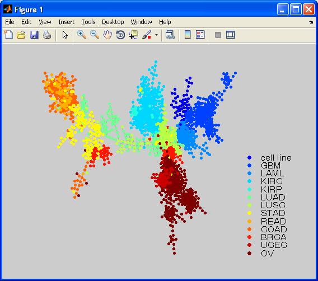Enable the Rotate 3D tool
This screenshot has width=318, height=281.
(x=120, y=35)
